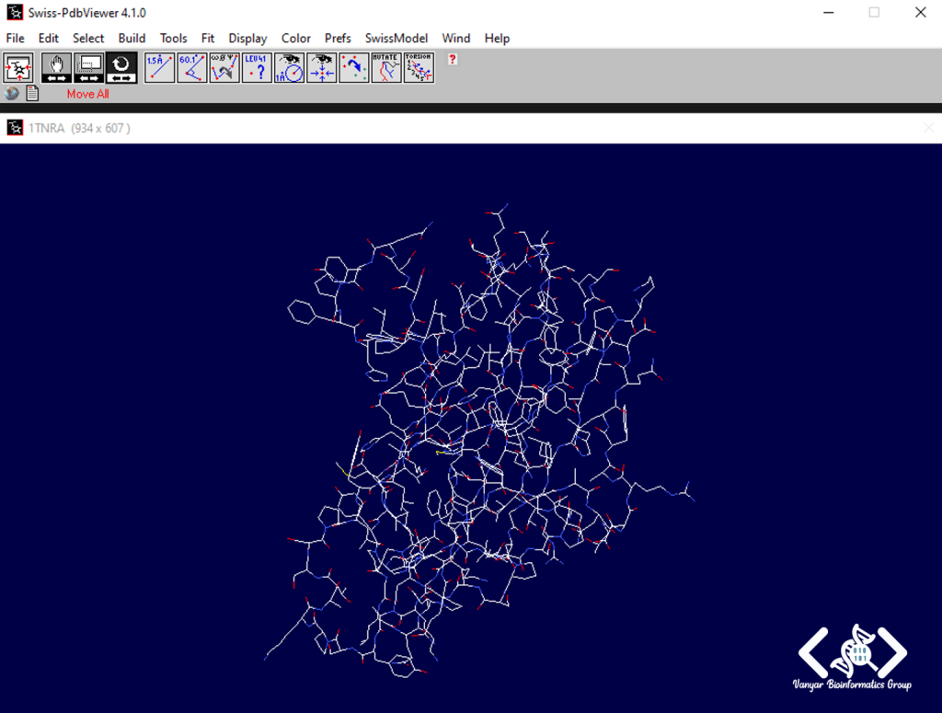
Task: Open the Help menu
Action: tap(497, 38)
